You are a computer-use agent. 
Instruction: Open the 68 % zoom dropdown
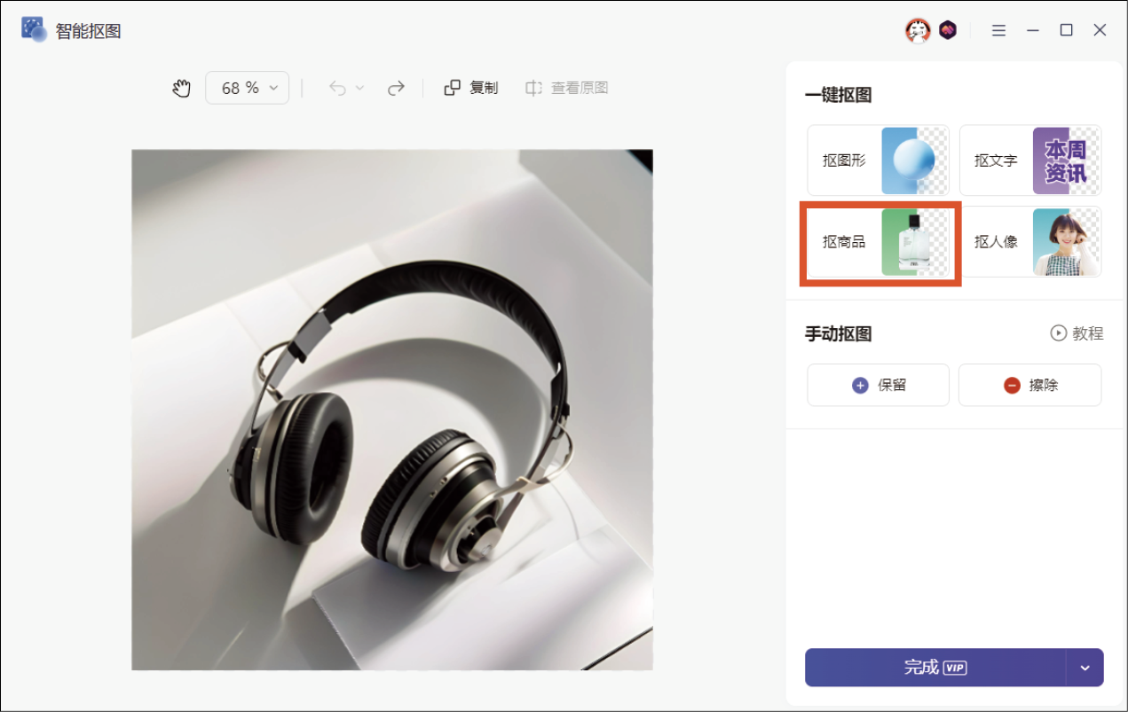click(x=247, y=88)
